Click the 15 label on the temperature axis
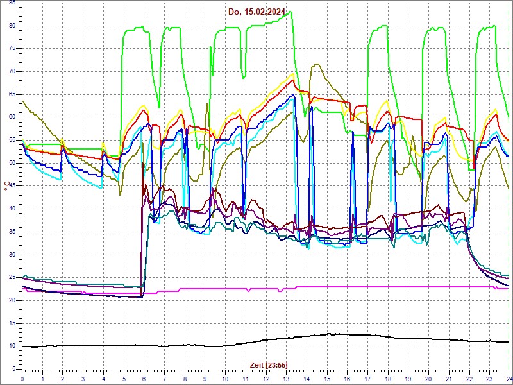Screen dimensions: 513x385 coord(12,323)
